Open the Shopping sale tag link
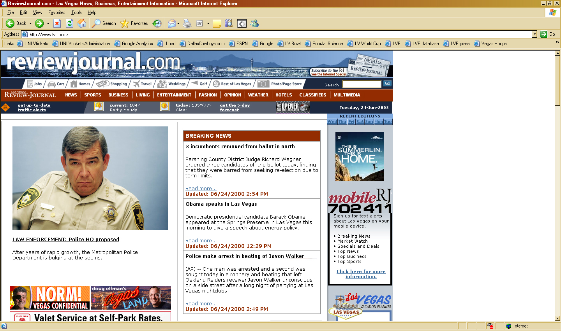Image resolution: width=561 pixels, height=331 pixels. tap(111, 84)
